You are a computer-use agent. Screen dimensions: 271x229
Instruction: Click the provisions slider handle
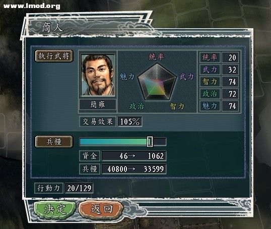pyautogui.click(x=150, y=142)
